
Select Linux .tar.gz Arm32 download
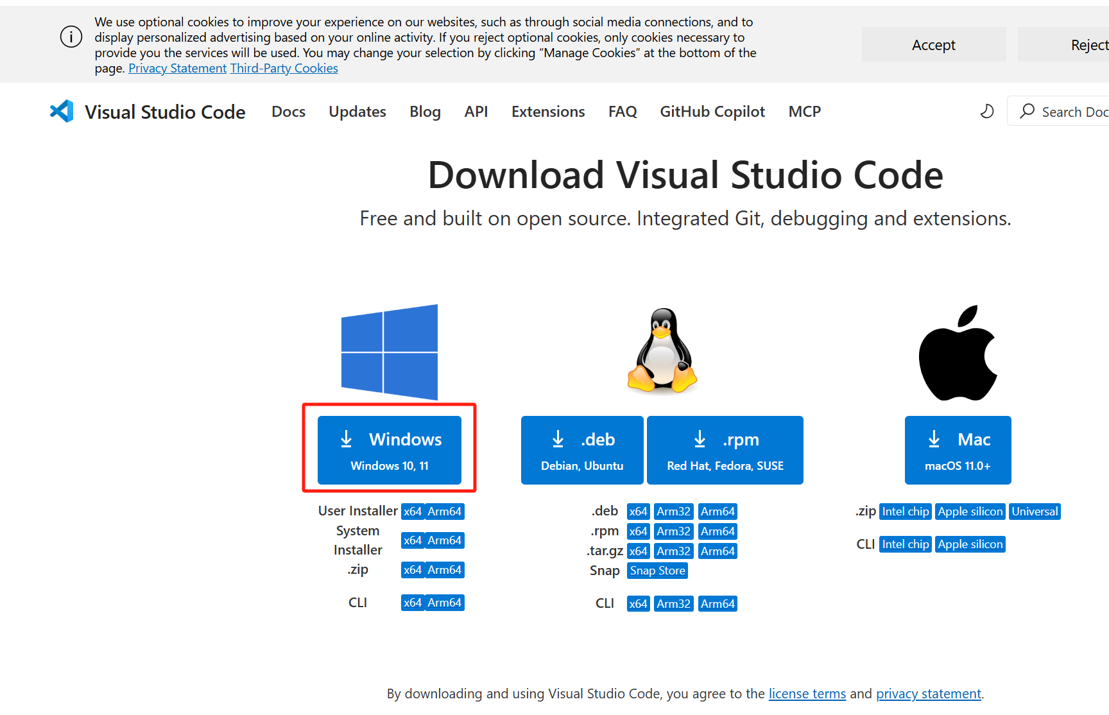pos(674,551)
